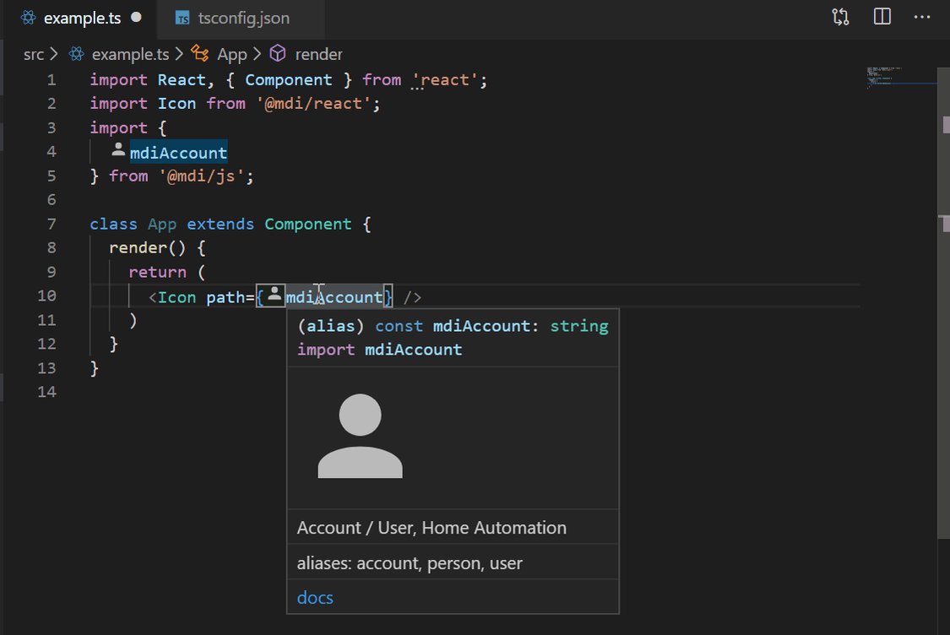Click the '(alias) const mdiAccount: string' signature
Image resolution: width=950 pixels, height=635 pixels.
453,326
